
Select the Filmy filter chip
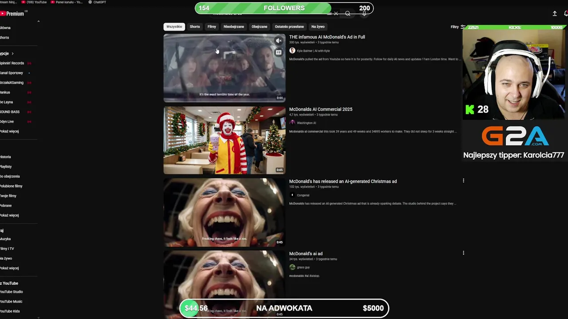(x=212, y=27)
